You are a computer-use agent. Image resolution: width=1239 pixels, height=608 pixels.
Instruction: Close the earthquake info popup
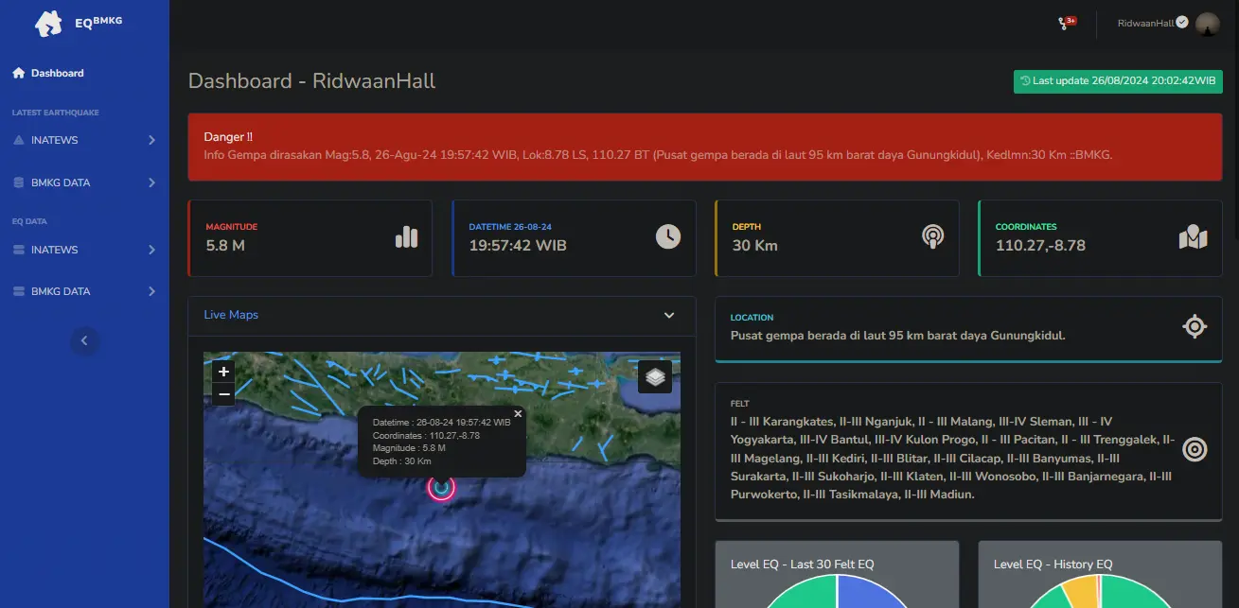(x=518, y=413)
